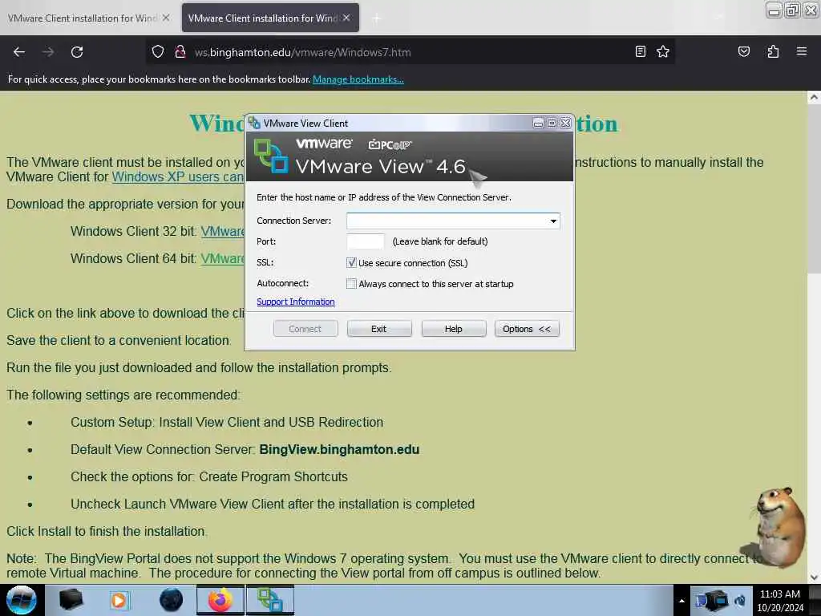Open the Firefox hamburger application menu
The image size is (821, 616).
(801, 51)
